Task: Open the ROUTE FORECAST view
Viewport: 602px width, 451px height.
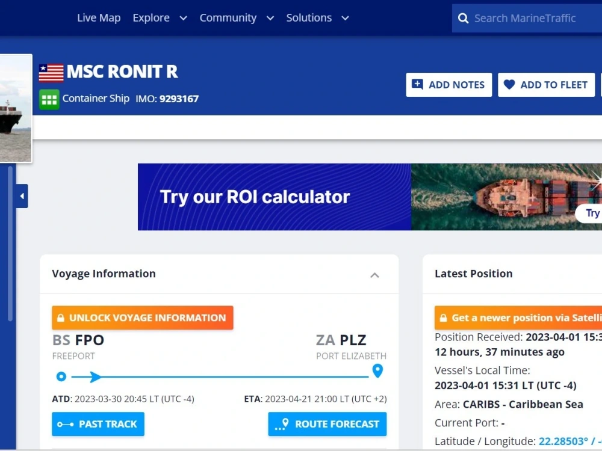Action: pos(327,424)
